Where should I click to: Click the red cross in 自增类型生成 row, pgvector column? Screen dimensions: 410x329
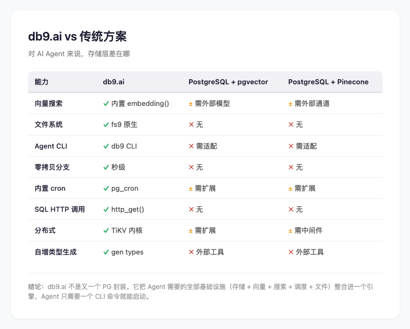pos(191,252)
